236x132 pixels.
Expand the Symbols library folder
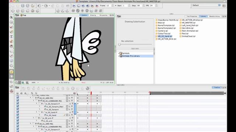(x=118, y=53)
